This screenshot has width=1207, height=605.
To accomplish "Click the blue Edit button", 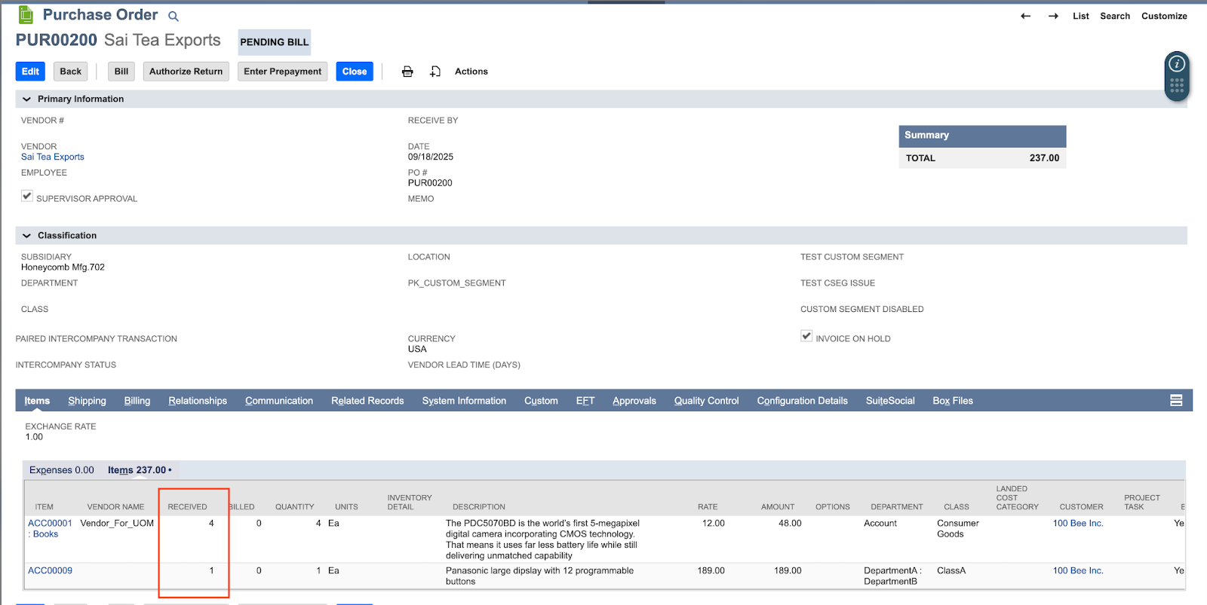I will click(x=30, y=72).
